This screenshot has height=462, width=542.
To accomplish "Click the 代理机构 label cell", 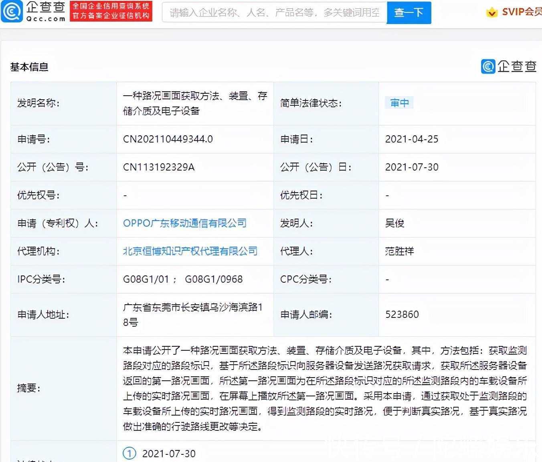I will (x=64, y=251).
